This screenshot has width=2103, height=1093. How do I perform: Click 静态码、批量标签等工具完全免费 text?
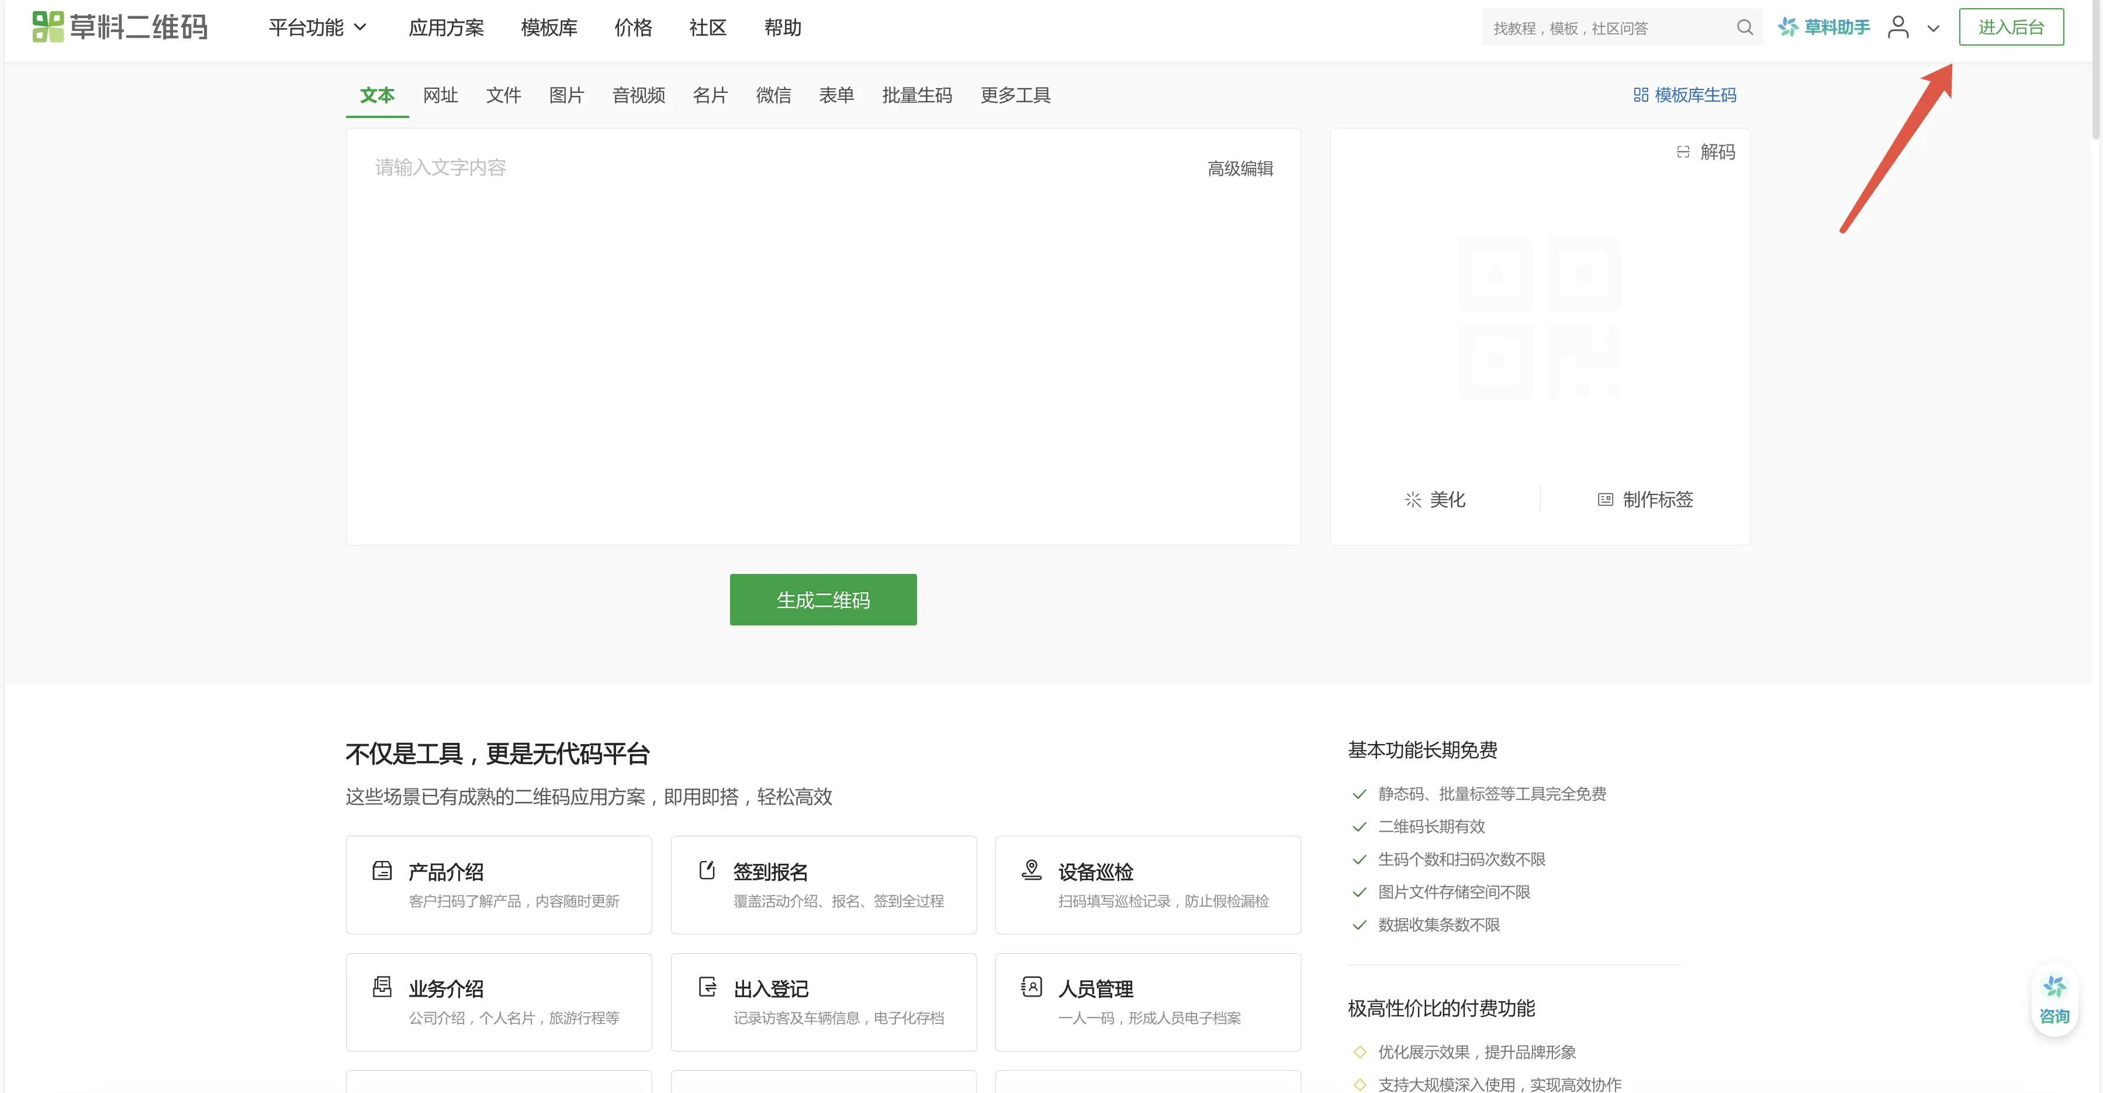(1492, 793)
